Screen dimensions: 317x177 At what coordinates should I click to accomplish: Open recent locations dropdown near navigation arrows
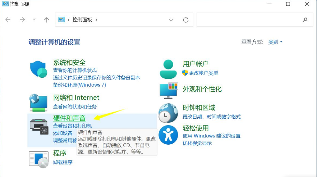pos(35,20)
